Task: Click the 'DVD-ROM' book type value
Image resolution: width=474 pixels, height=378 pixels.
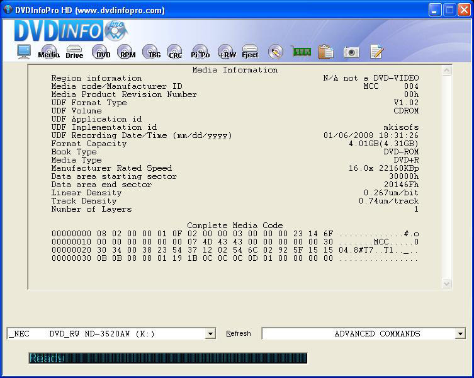Action: [x=401, y=152]
